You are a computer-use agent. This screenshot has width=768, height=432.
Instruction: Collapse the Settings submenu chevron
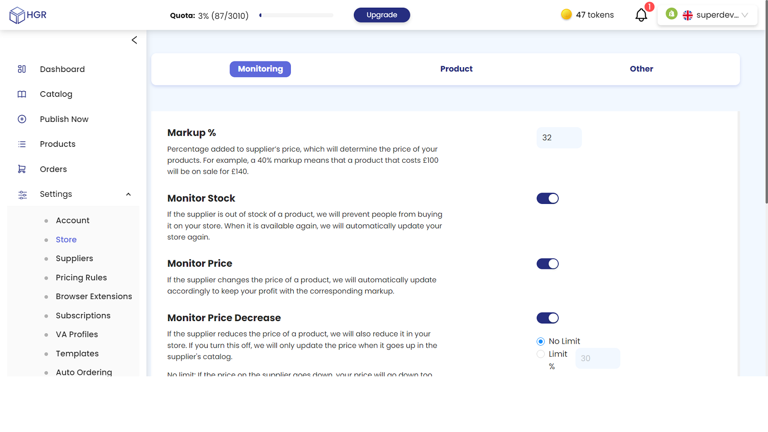click(x=128, y=194)
